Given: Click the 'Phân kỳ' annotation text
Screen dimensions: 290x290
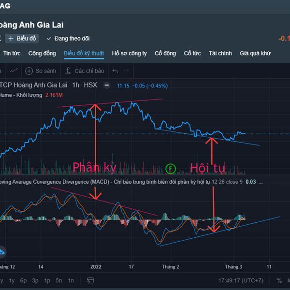Looking at the screenshot, I should tap(94, 168).
